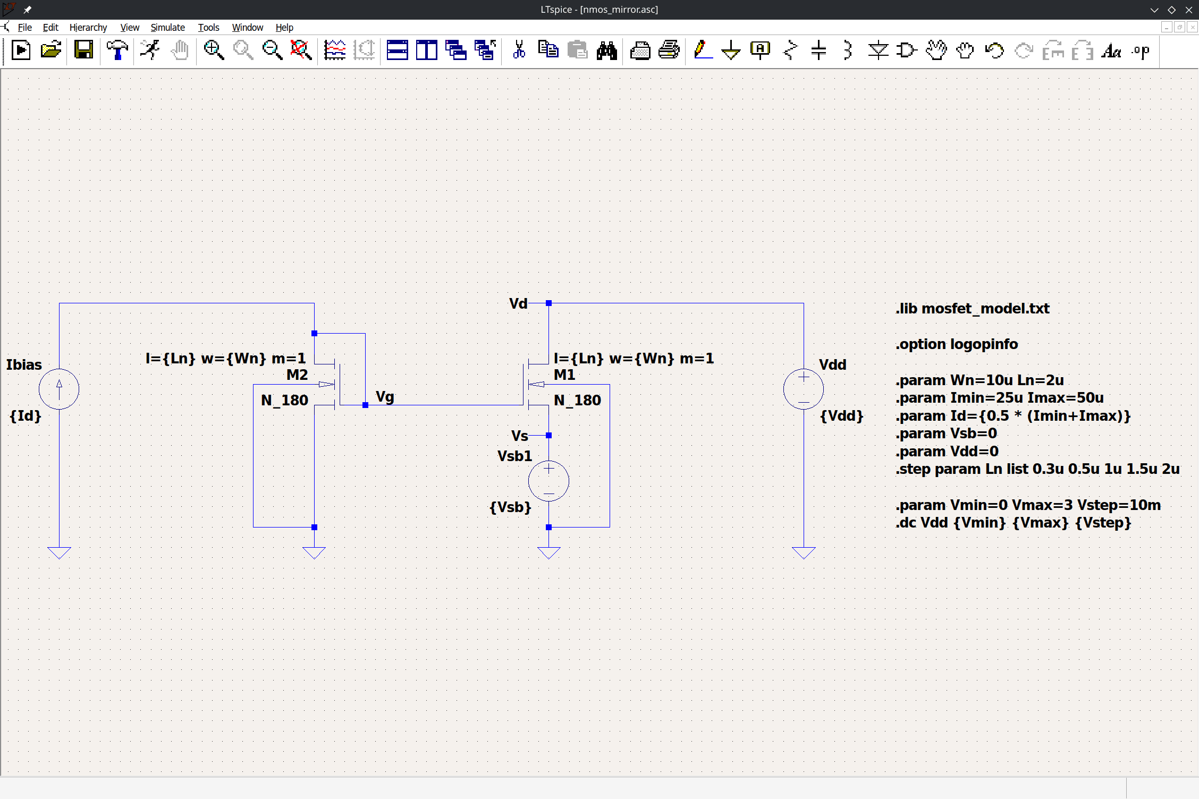Select the Ground symbol tool
The image size is (1199, 799).
click(731, 50)
